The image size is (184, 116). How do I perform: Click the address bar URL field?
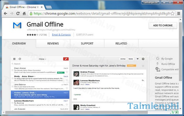(102, 13)
